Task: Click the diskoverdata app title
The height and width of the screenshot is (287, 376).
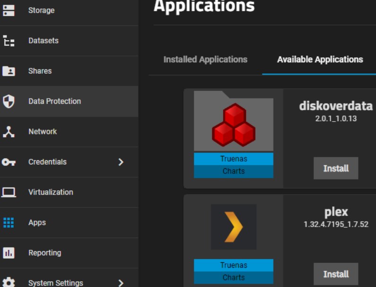Action: [x=336, y=106]
